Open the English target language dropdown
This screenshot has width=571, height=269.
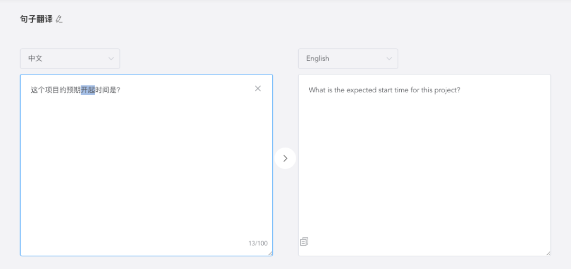tap(348, 59)
